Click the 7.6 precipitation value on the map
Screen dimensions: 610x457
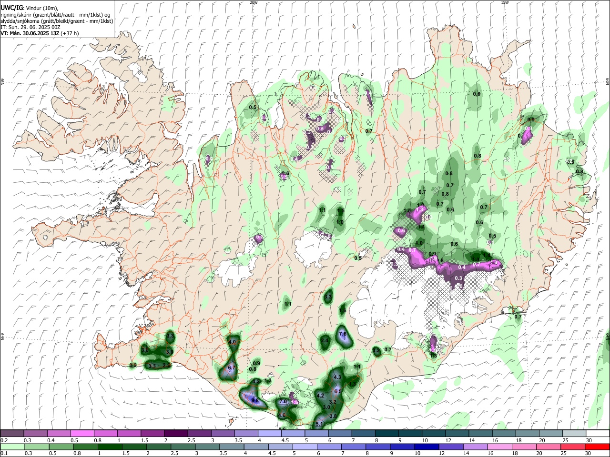tap(342, 334)
